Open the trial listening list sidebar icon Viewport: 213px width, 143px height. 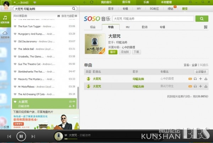pos(5,19)
